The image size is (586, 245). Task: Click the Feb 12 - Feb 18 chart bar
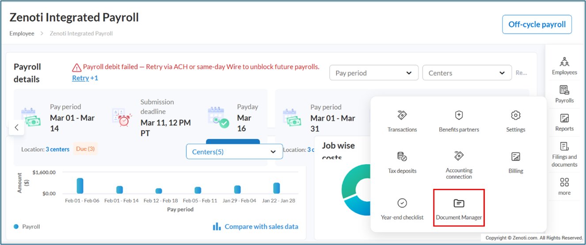[159, 191]
